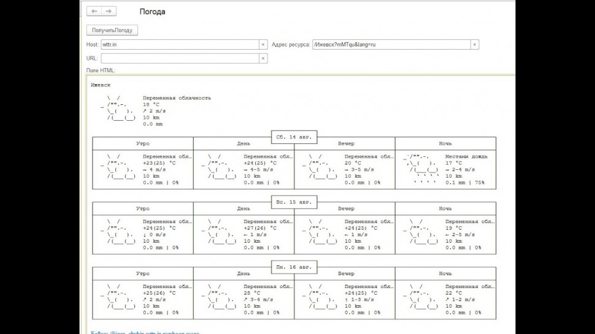Click the Вс. 15 авг. date label
The height and width of the screenshot is (334, 595).
point(294,202)
